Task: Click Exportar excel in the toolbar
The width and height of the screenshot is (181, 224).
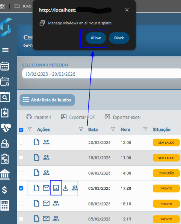Action: point(123,117)
